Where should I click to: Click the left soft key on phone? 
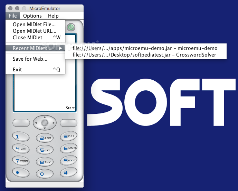click(21, 123)
